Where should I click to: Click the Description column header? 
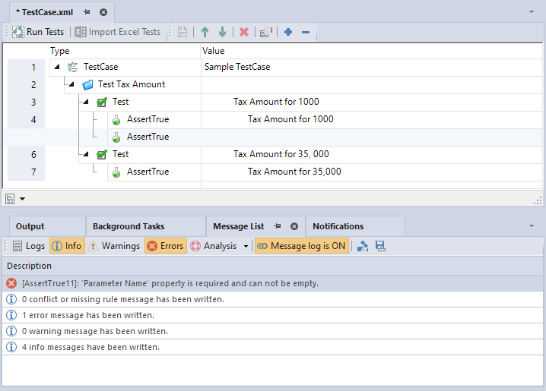[x=273, y=266]
